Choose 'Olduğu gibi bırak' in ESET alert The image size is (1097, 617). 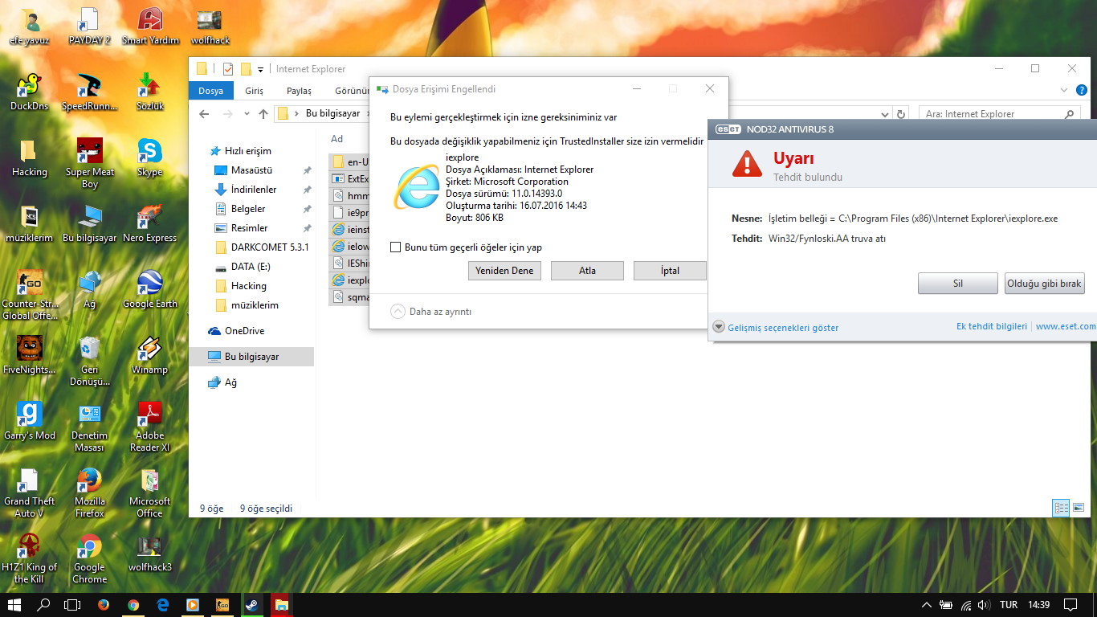tap(1045, 284)
